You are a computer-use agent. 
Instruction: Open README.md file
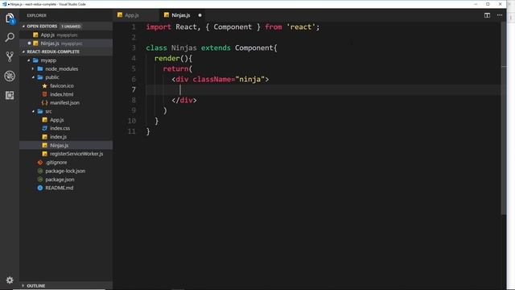[59, 188]
